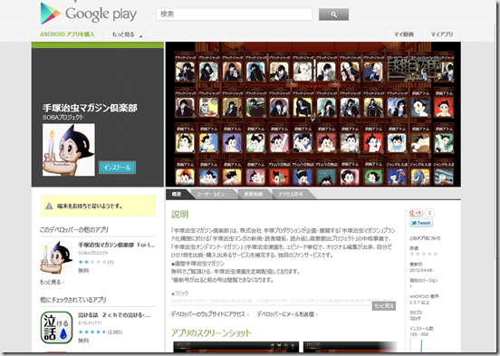Click the 100 - 500 install count text
The width and height of the screenshot is (500, 356).
click(419, 334)
